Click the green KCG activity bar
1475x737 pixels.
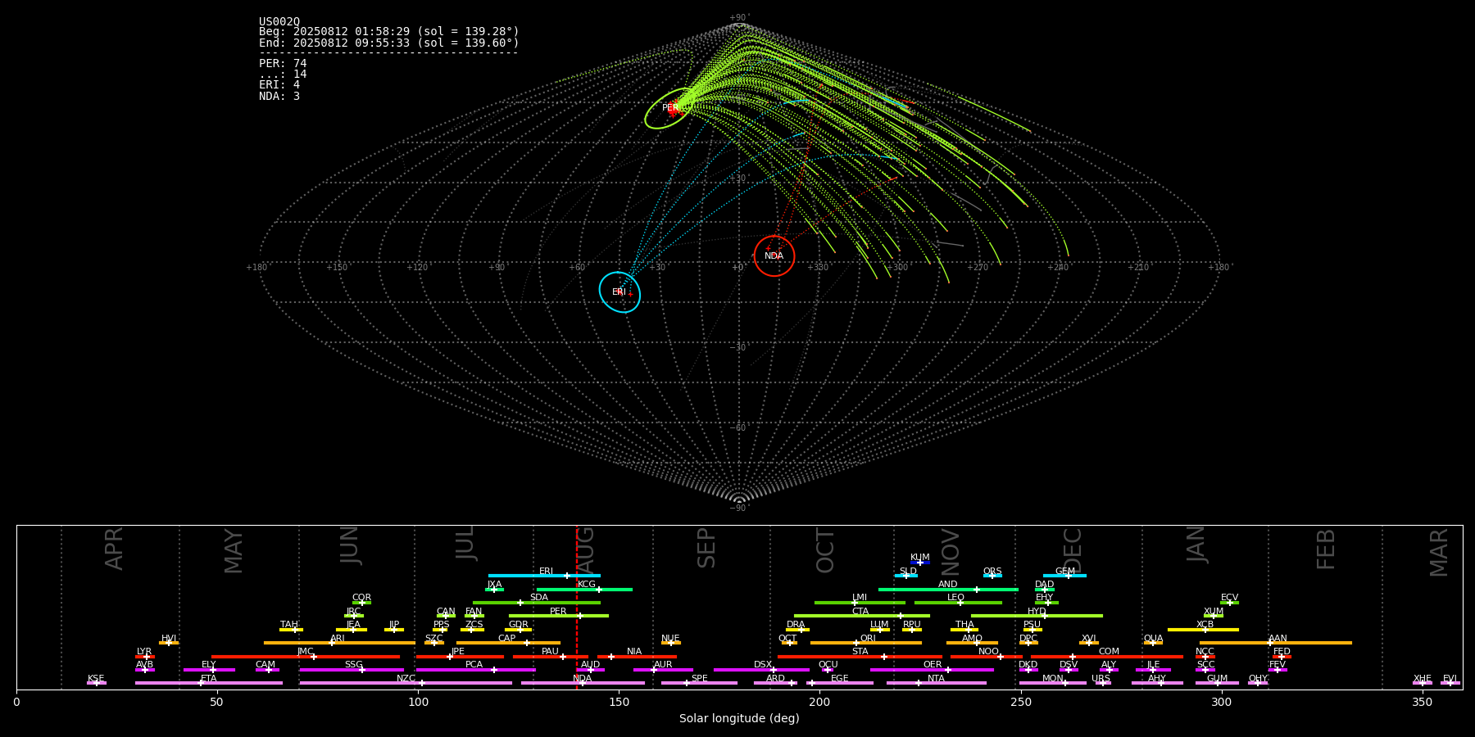pyautogui.click(x=584, y=589)
